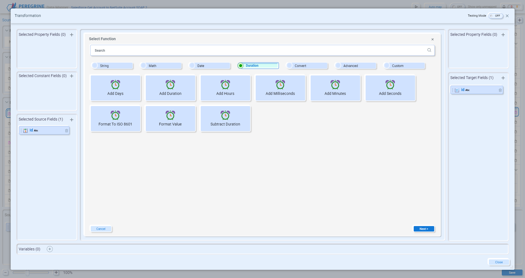The width and height of the screenshot is (525, 278).
Task: Pick the Subtract Duration function tile
Action: coord(225,119)
